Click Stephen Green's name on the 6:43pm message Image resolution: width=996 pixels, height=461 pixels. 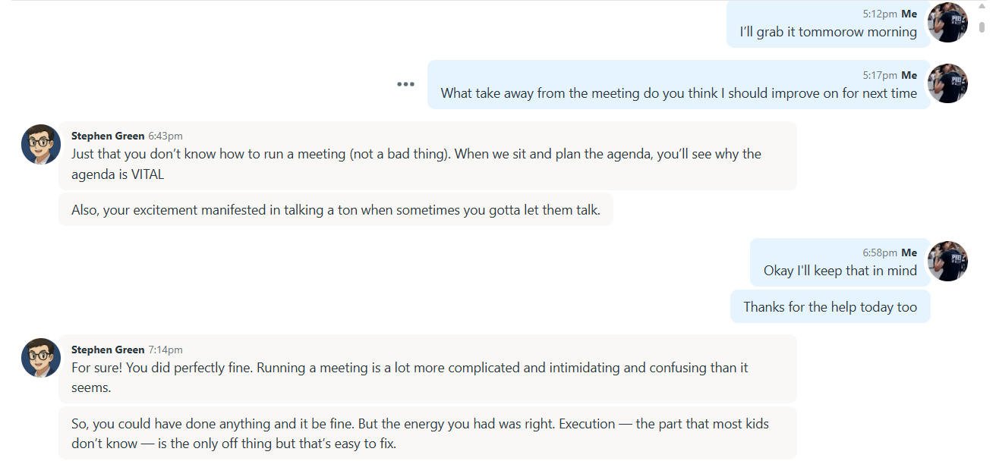point(108,136)
